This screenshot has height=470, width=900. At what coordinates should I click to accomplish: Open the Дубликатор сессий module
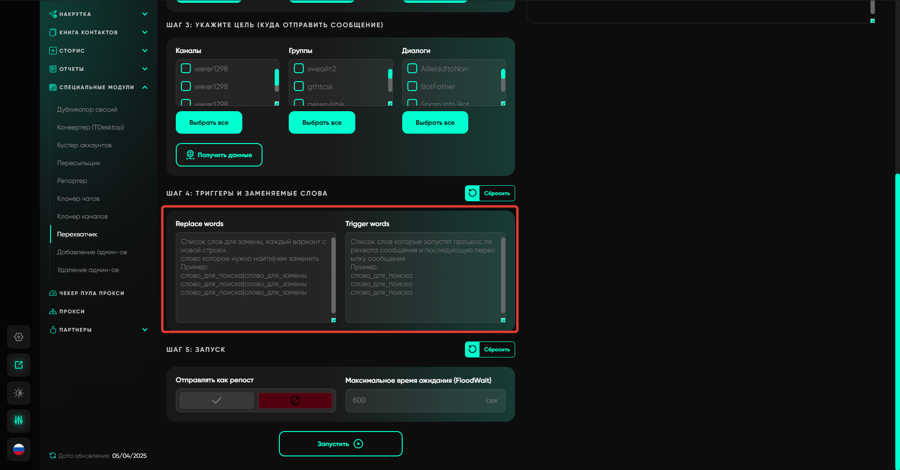coord(87,109)
